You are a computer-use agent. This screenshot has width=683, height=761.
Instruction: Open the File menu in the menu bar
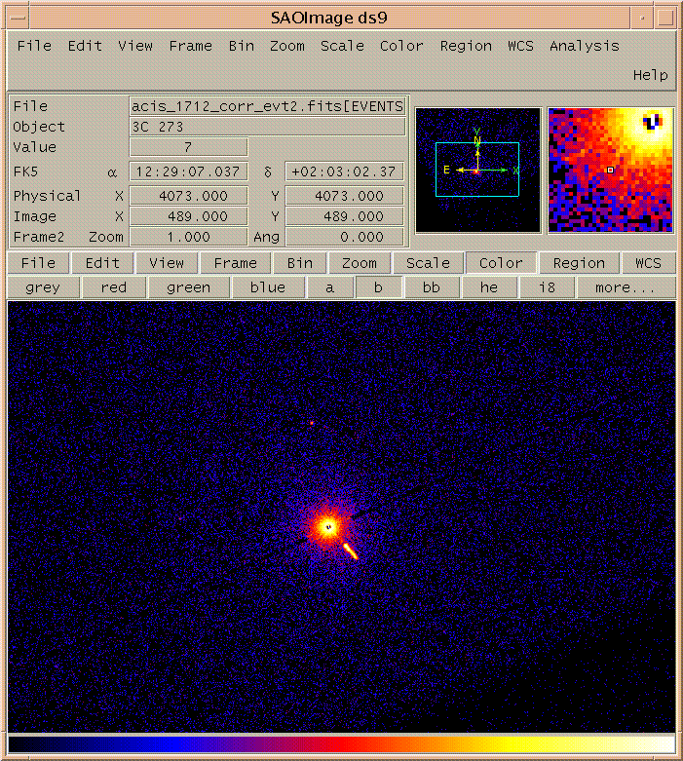pyautogui.click(x=34, y=46)
